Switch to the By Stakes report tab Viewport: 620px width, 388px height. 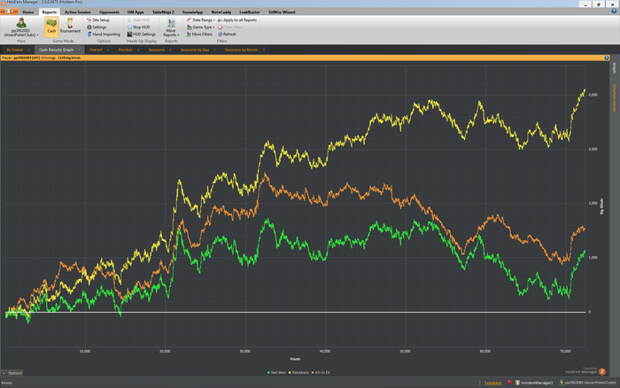[x=15, y=50]
